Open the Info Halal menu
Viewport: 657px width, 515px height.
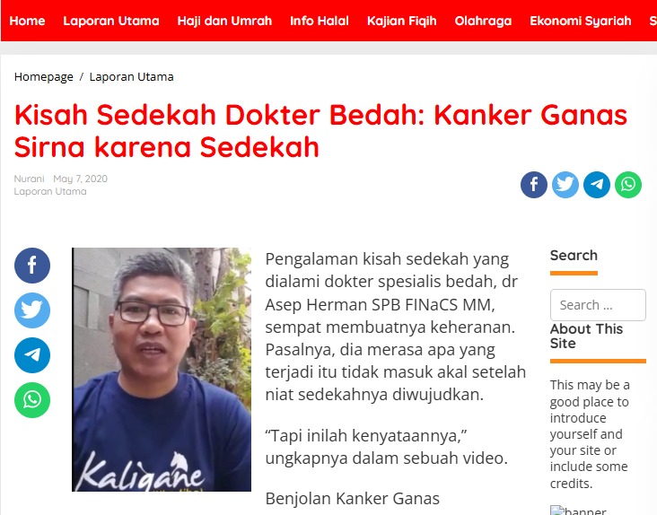point(320,21)
